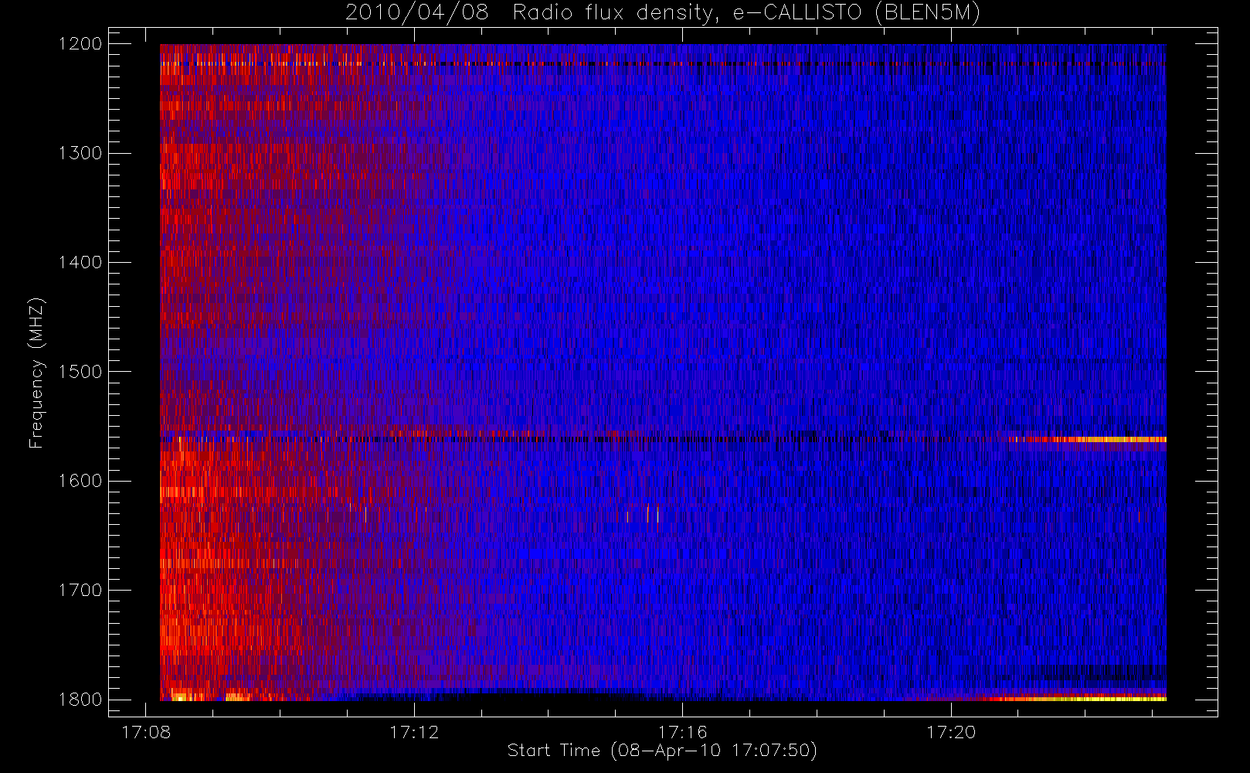Click the 17:12 time tick label

pos(414,732)
